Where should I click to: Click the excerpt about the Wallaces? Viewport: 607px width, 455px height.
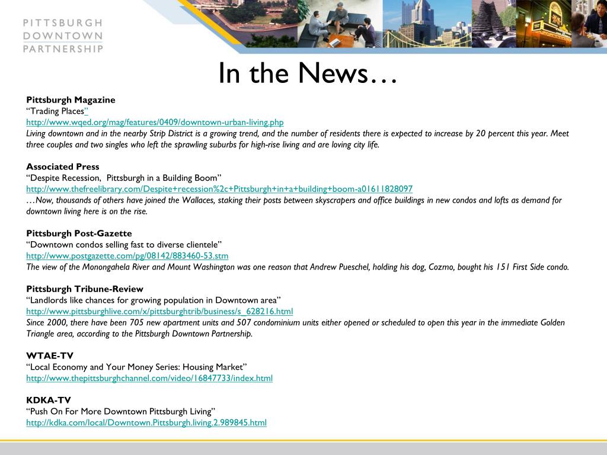tap(294, 206)
